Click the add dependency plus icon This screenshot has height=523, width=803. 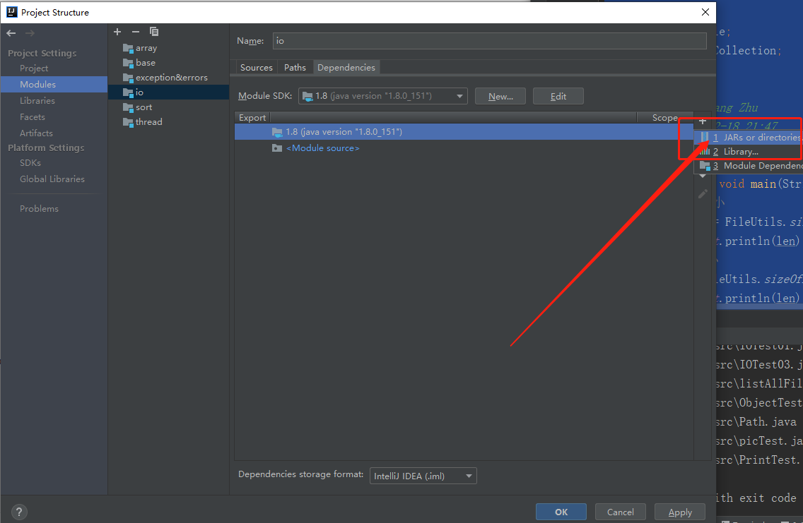point(702,121)
